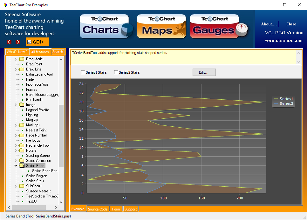This screenshot has width=307, height=220.
Task: Enable Series1 Stairs checkbox
Action: tap(83, 72)
